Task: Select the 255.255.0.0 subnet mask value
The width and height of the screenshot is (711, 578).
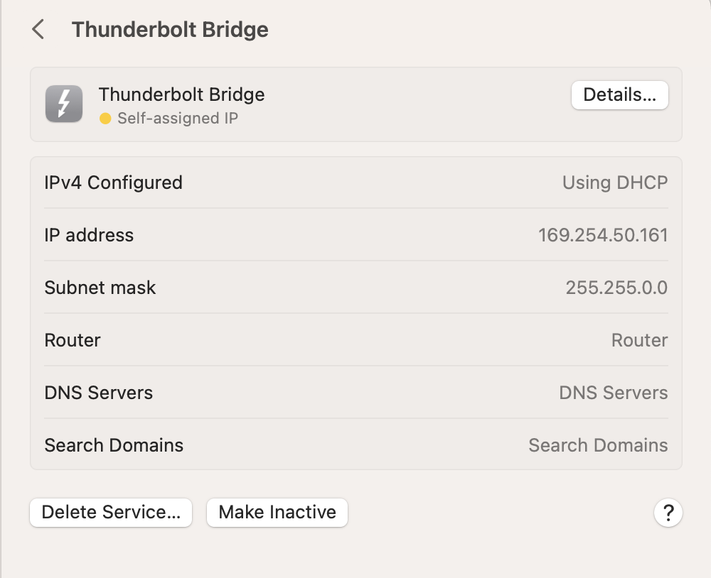Action: coord(616,288)
